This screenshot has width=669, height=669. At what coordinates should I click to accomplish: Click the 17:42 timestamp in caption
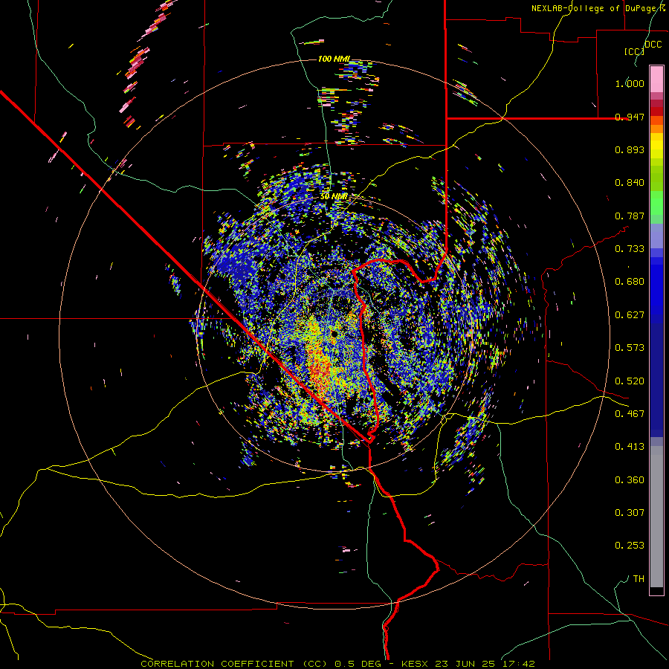519,664
